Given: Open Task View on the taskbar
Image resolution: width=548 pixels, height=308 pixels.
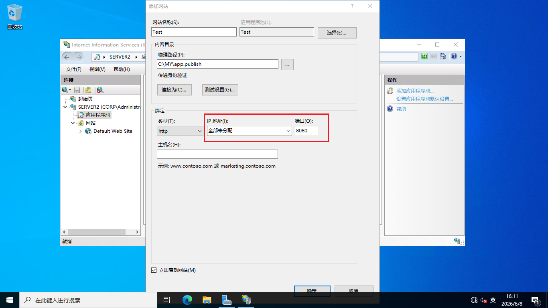Looking at the screenshot, I should pos(167,300).
